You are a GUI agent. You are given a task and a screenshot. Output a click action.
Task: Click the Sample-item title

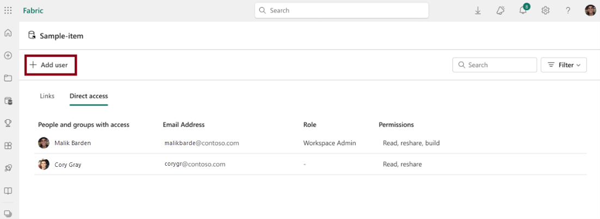pyautogui.click(x=62, y=36)
